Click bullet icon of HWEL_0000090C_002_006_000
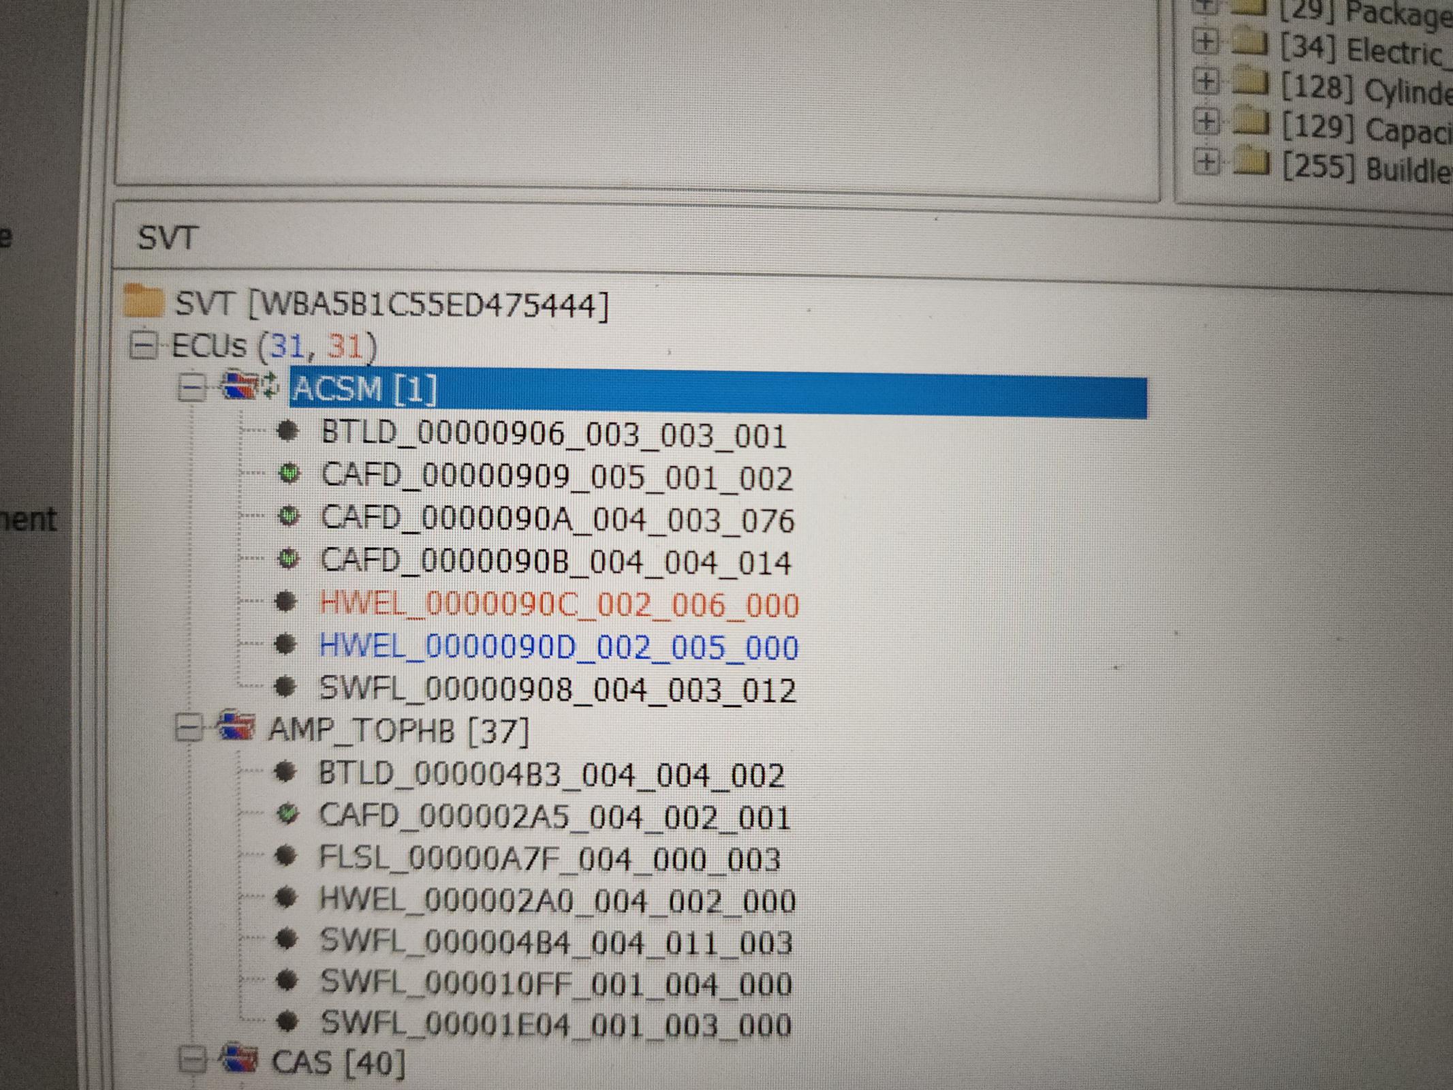This screenshot has width=1453, height=1090. click(287, 602)
